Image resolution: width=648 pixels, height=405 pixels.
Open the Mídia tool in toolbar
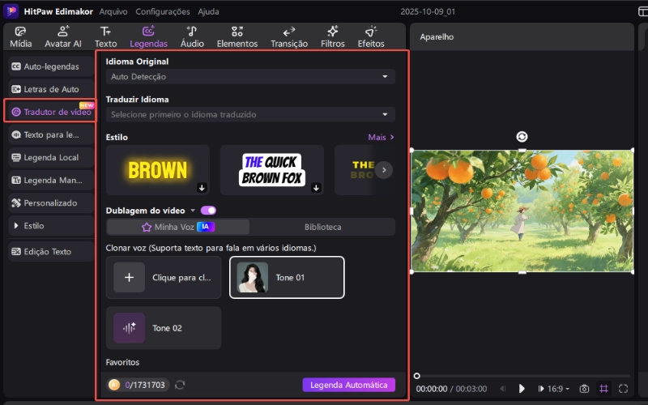20,36
